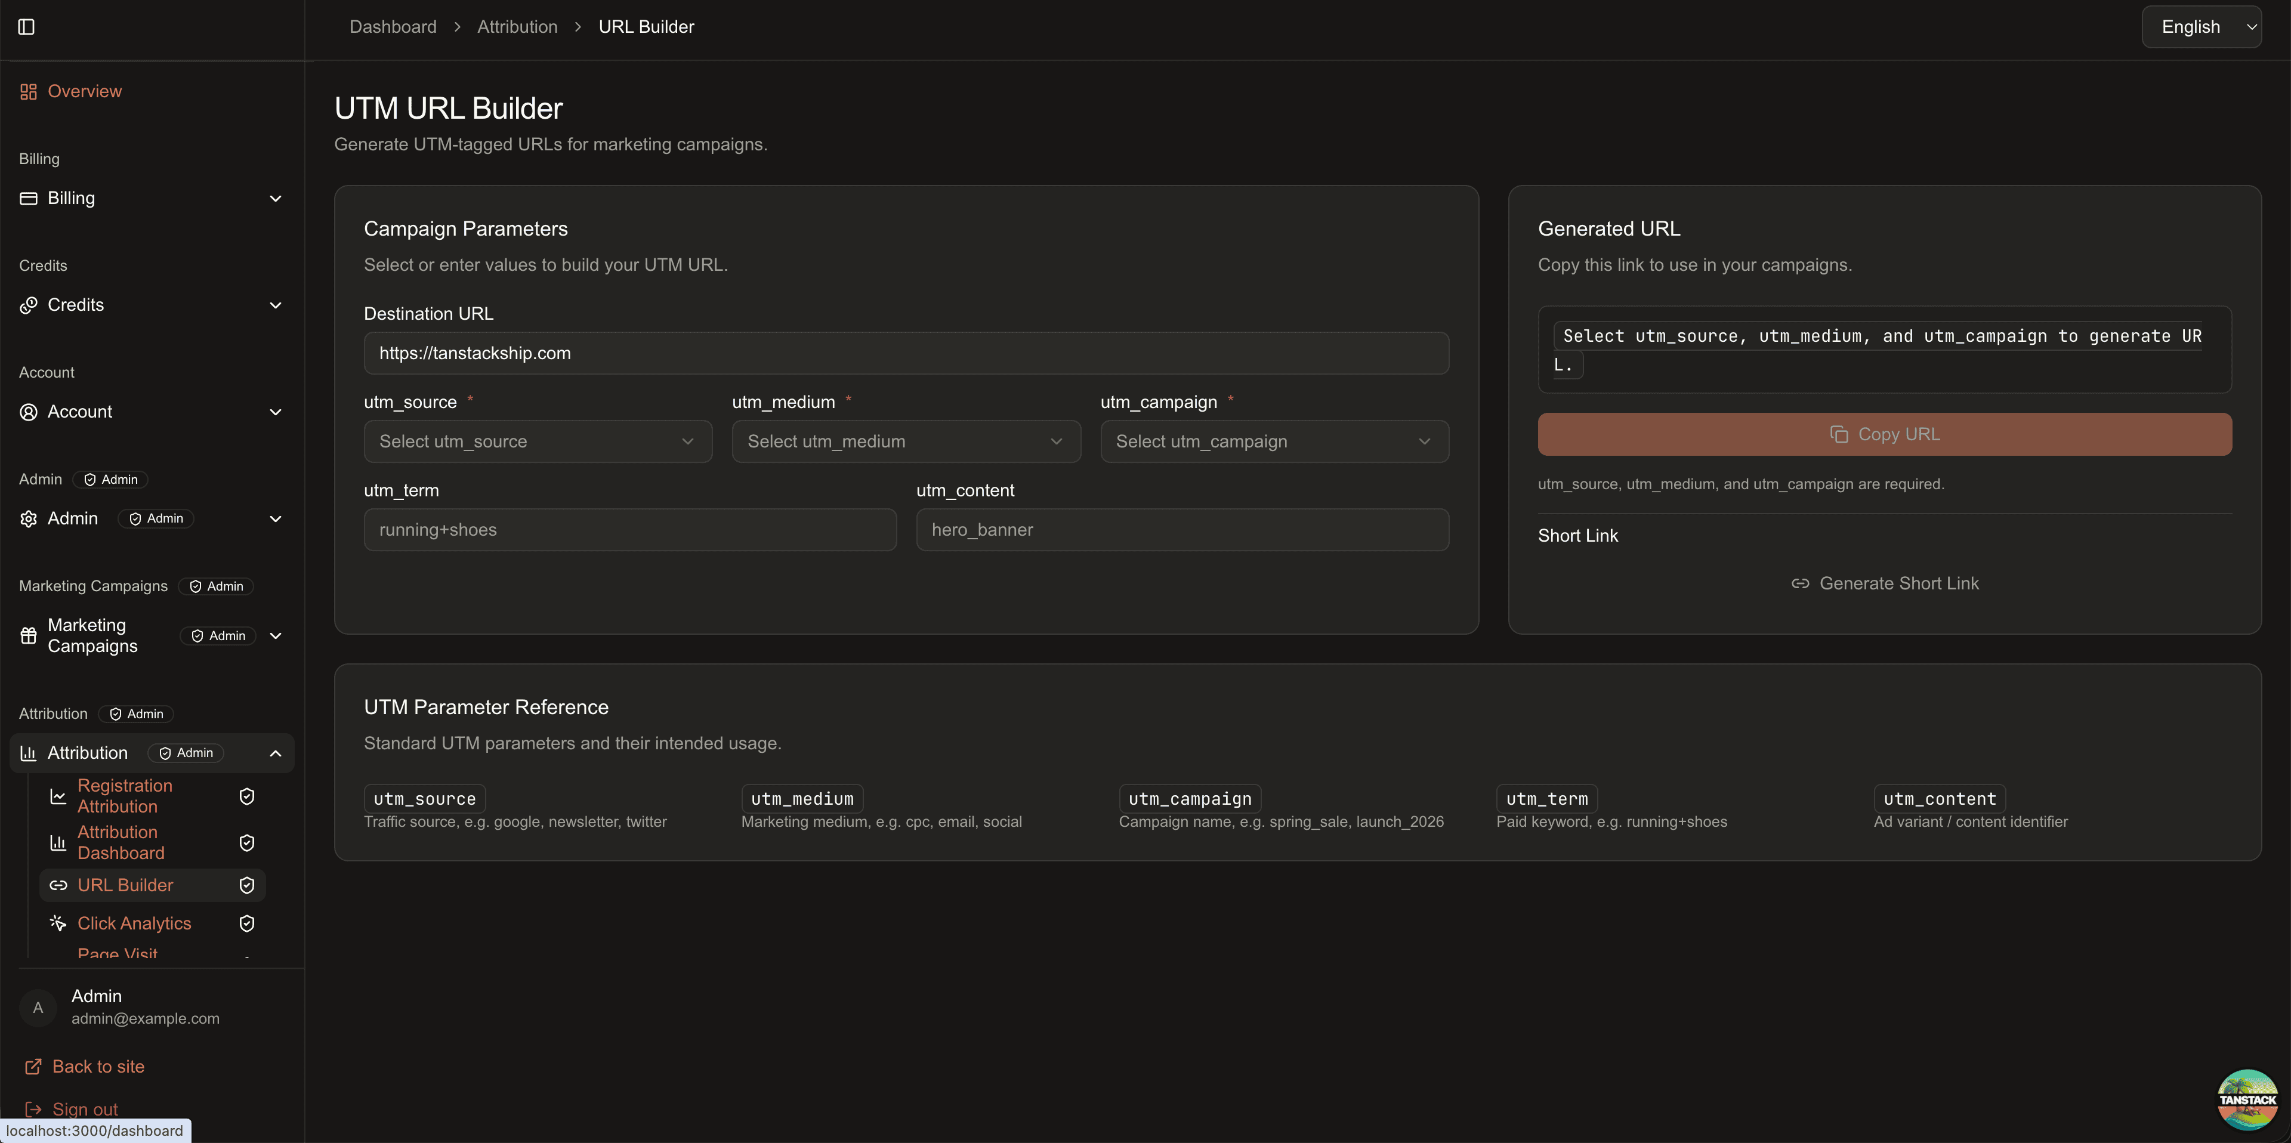This screenshot has width=2291, height=1143.
Task: Click the Back to site external-link icon
Action: coord(33,1067)
